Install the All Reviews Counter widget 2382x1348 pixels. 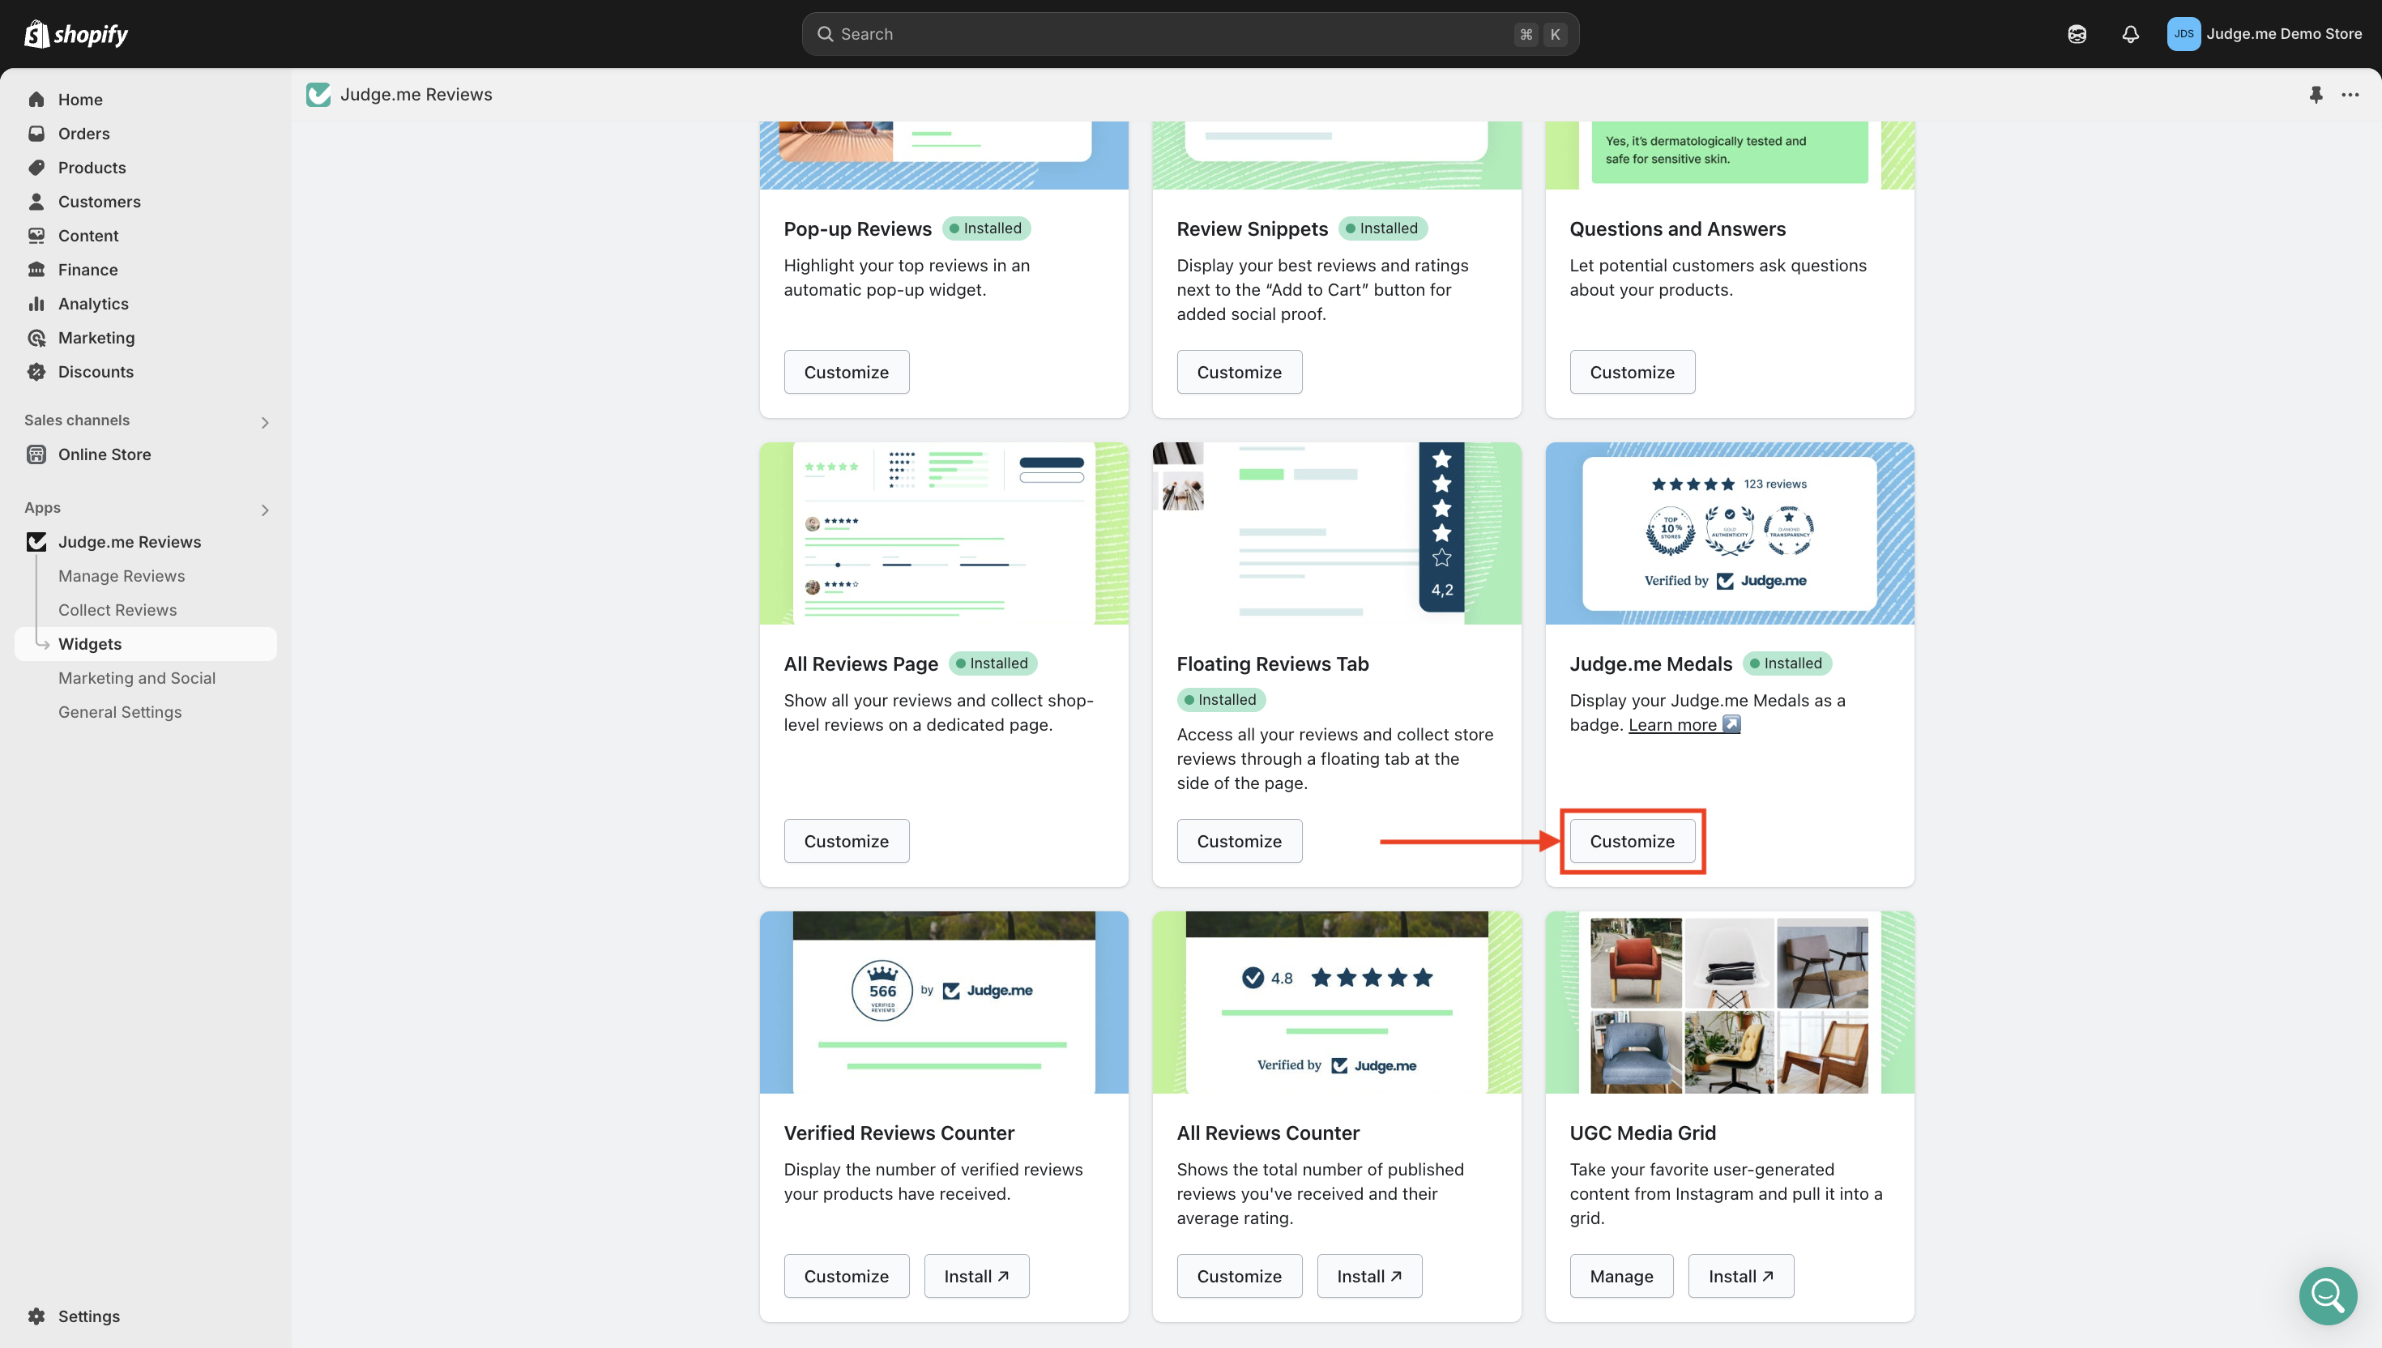click(x=1369, y=1276)
